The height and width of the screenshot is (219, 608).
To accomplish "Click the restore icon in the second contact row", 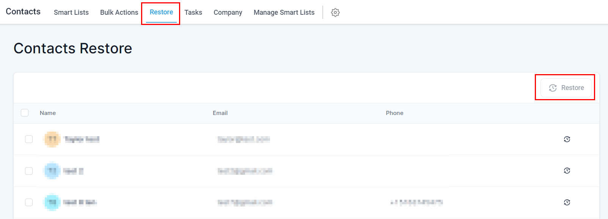I will point(567,171).
